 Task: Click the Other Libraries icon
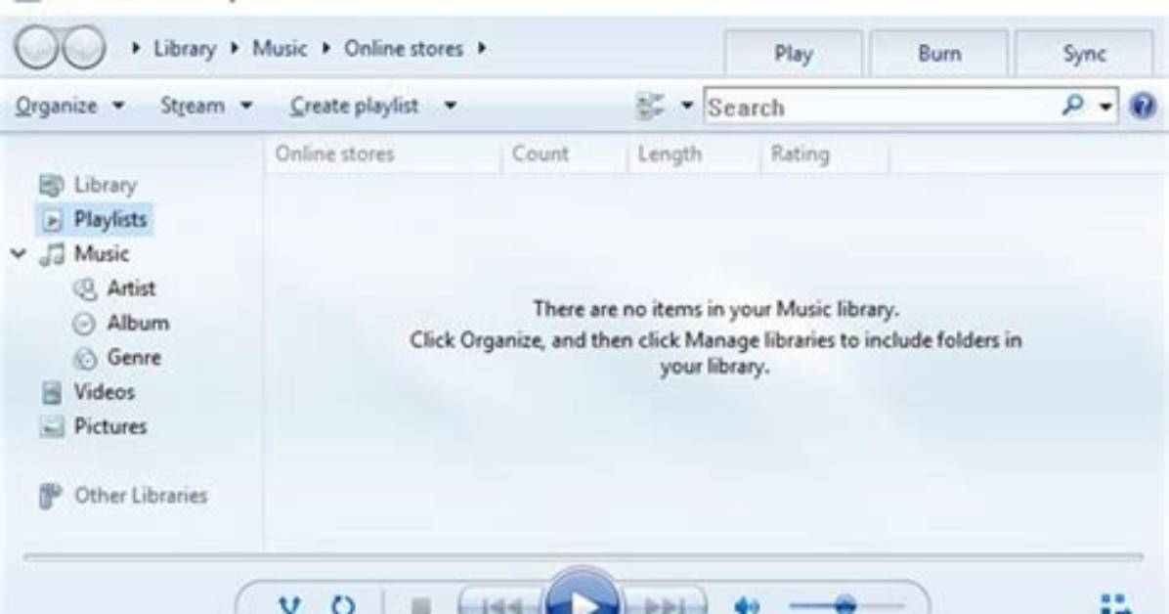[50, 496]
